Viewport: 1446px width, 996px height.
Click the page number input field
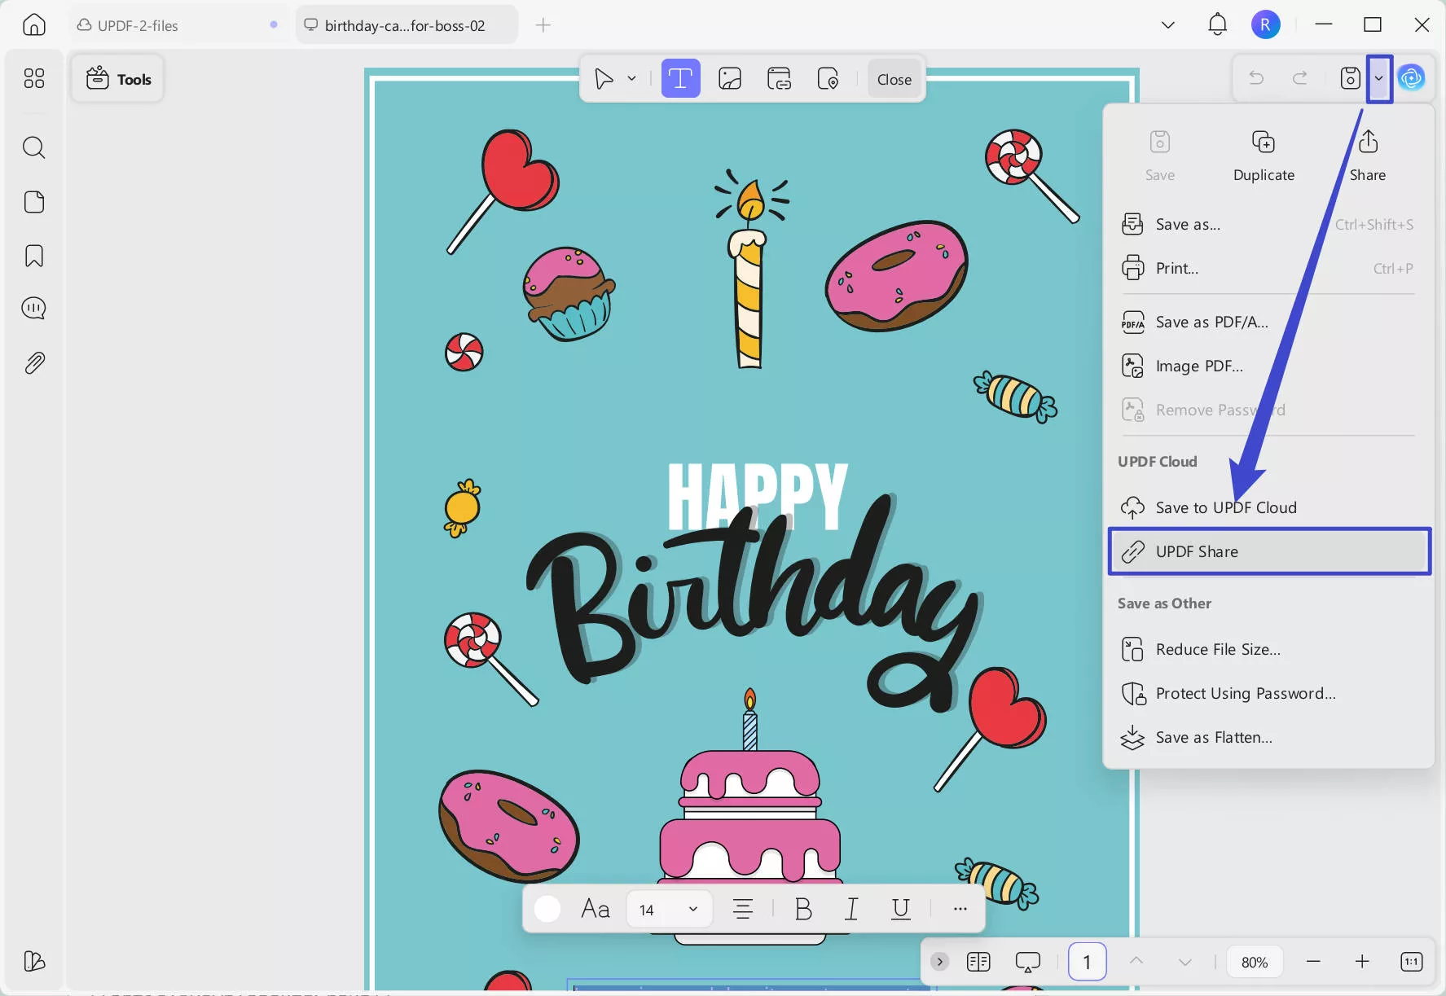(x=1087, y=962)
